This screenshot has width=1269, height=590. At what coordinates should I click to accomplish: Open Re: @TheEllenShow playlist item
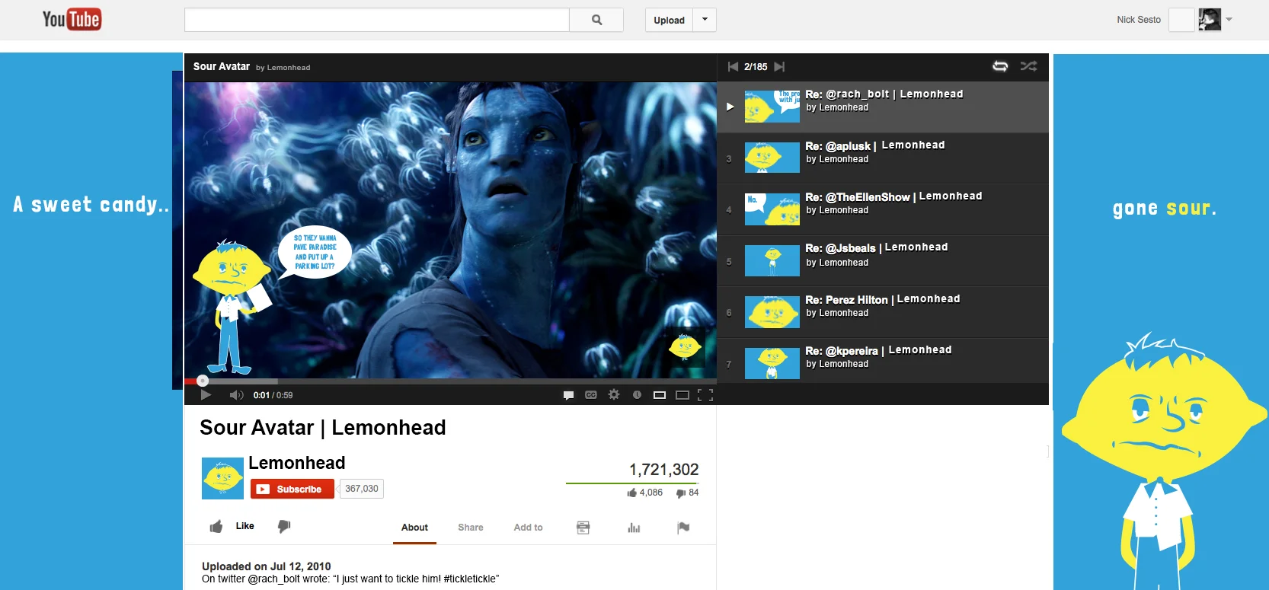(883, 209)
